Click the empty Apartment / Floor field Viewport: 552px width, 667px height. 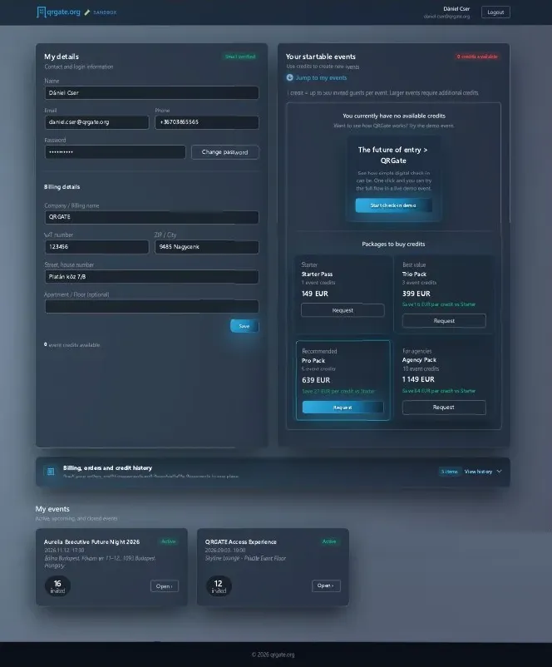tap(152, 307)
